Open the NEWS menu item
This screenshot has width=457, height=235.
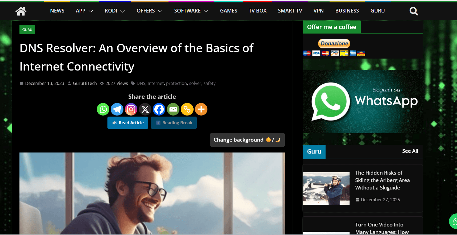pyautogui.click(x=57, y=11)
